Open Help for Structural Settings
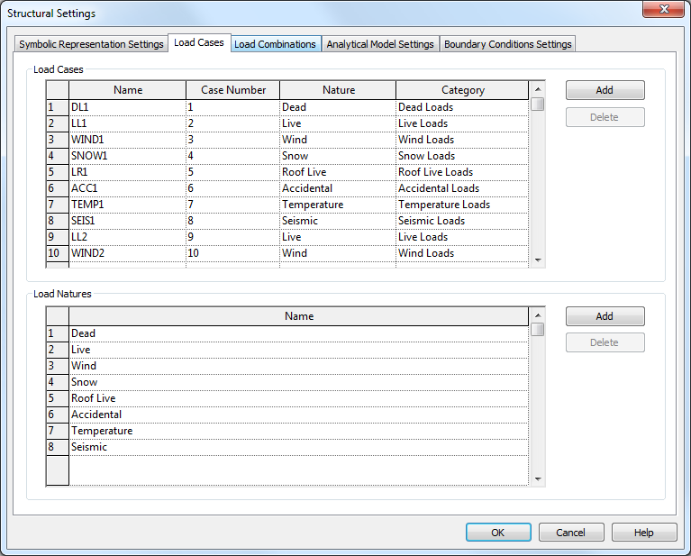The width and height of the screenshot is (691, 556). [643, 533]
